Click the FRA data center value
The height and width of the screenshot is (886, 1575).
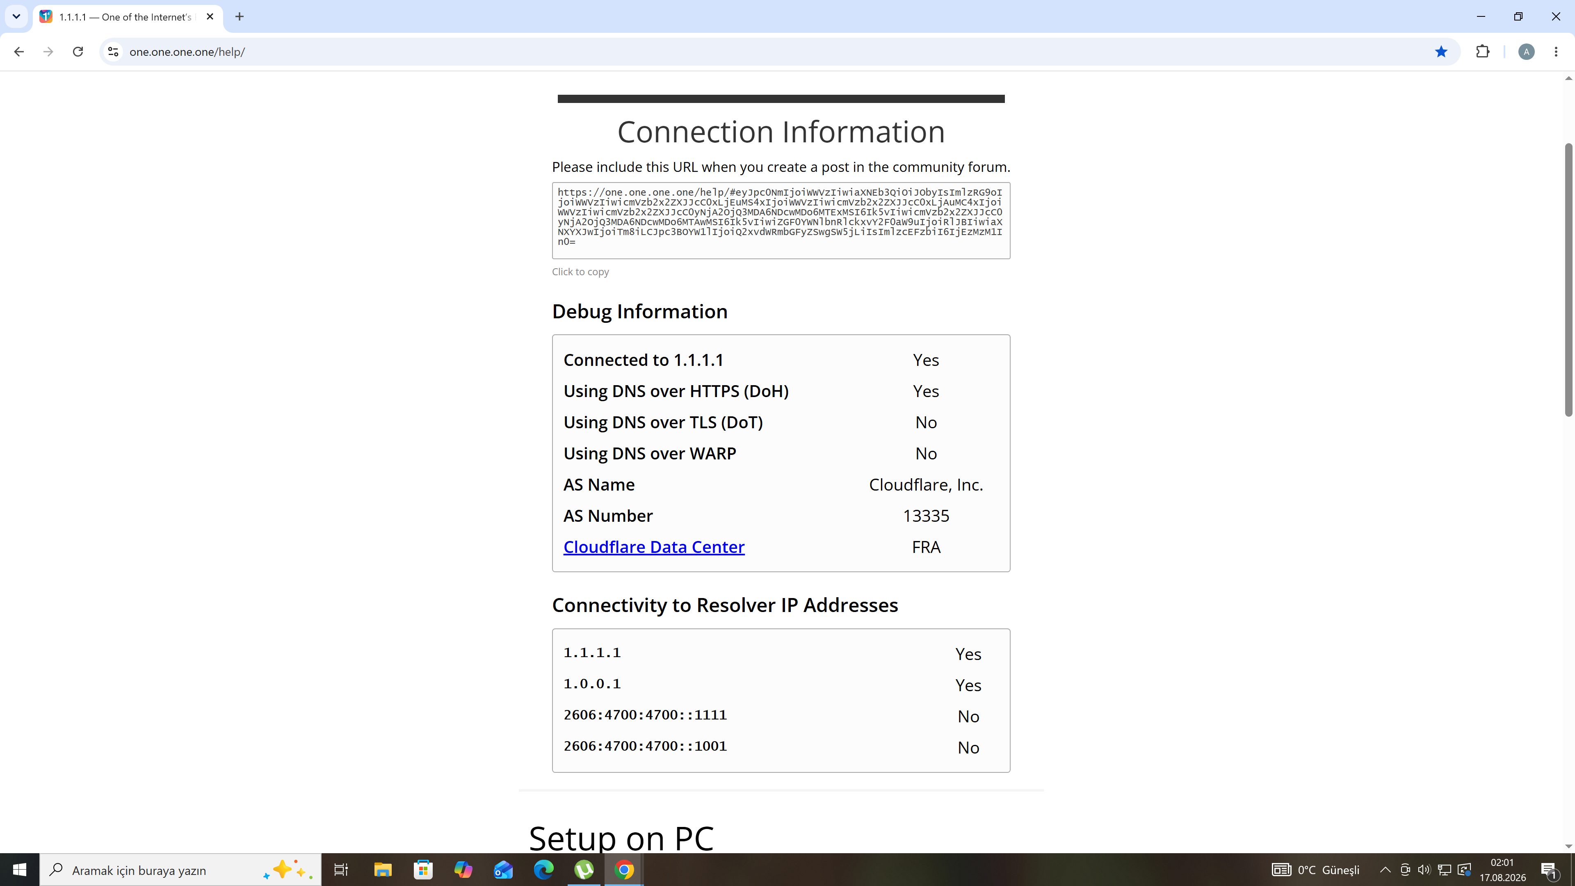(926, 547)
